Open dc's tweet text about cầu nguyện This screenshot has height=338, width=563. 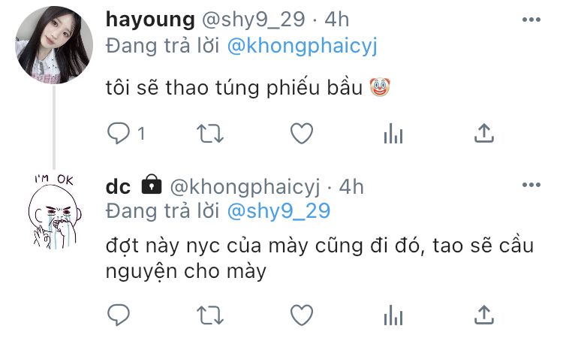[320, 258]
